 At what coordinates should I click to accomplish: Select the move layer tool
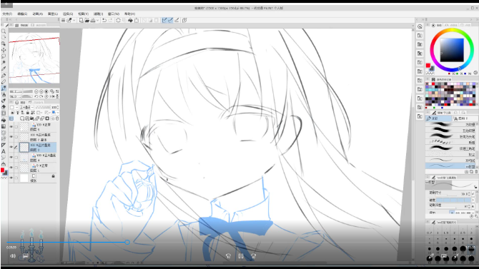pyautogui.click(x=4, y=50)
